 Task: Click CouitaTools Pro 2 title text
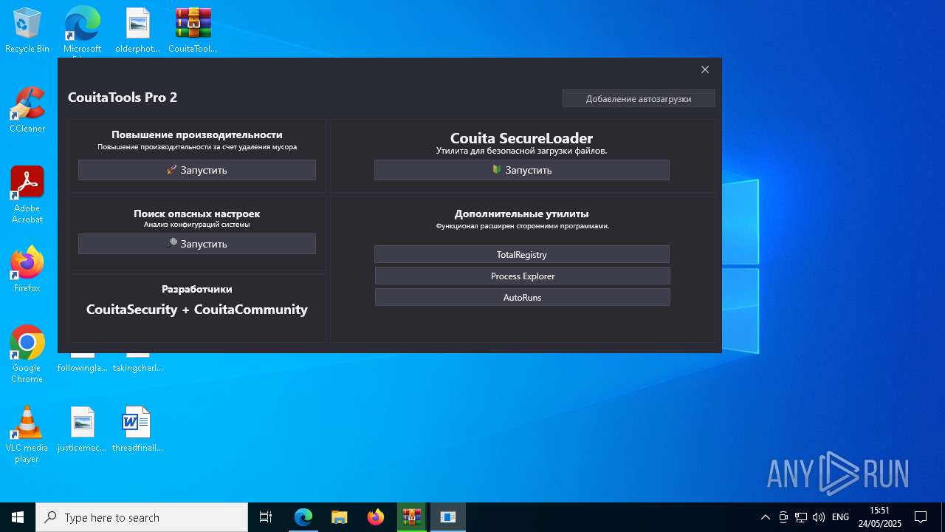click(123, 97)
